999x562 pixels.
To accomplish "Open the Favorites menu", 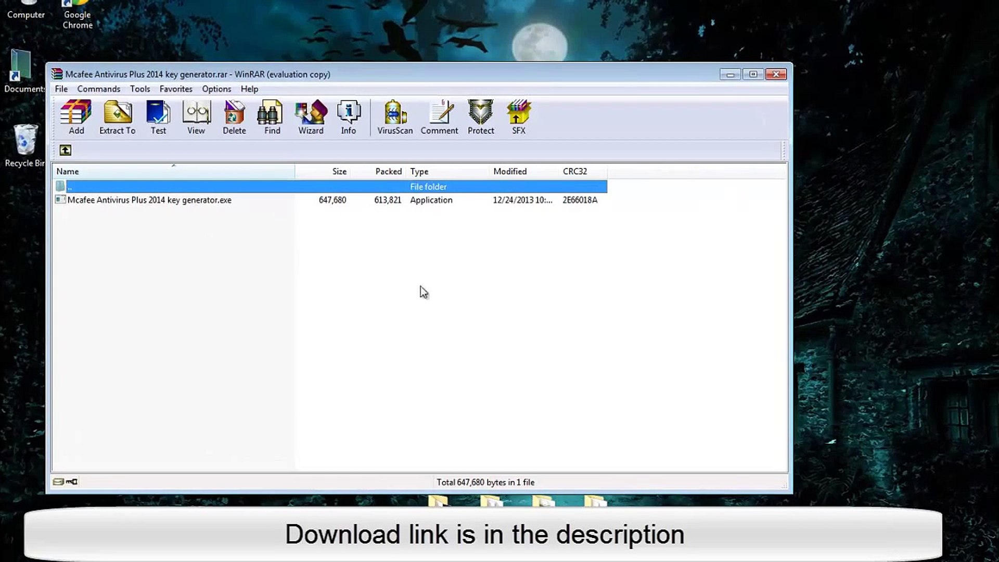I will (x=176, y=89).
